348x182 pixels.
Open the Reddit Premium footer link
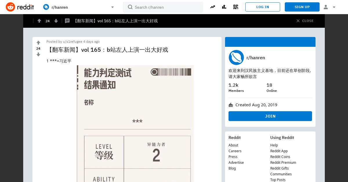(283, 163)
